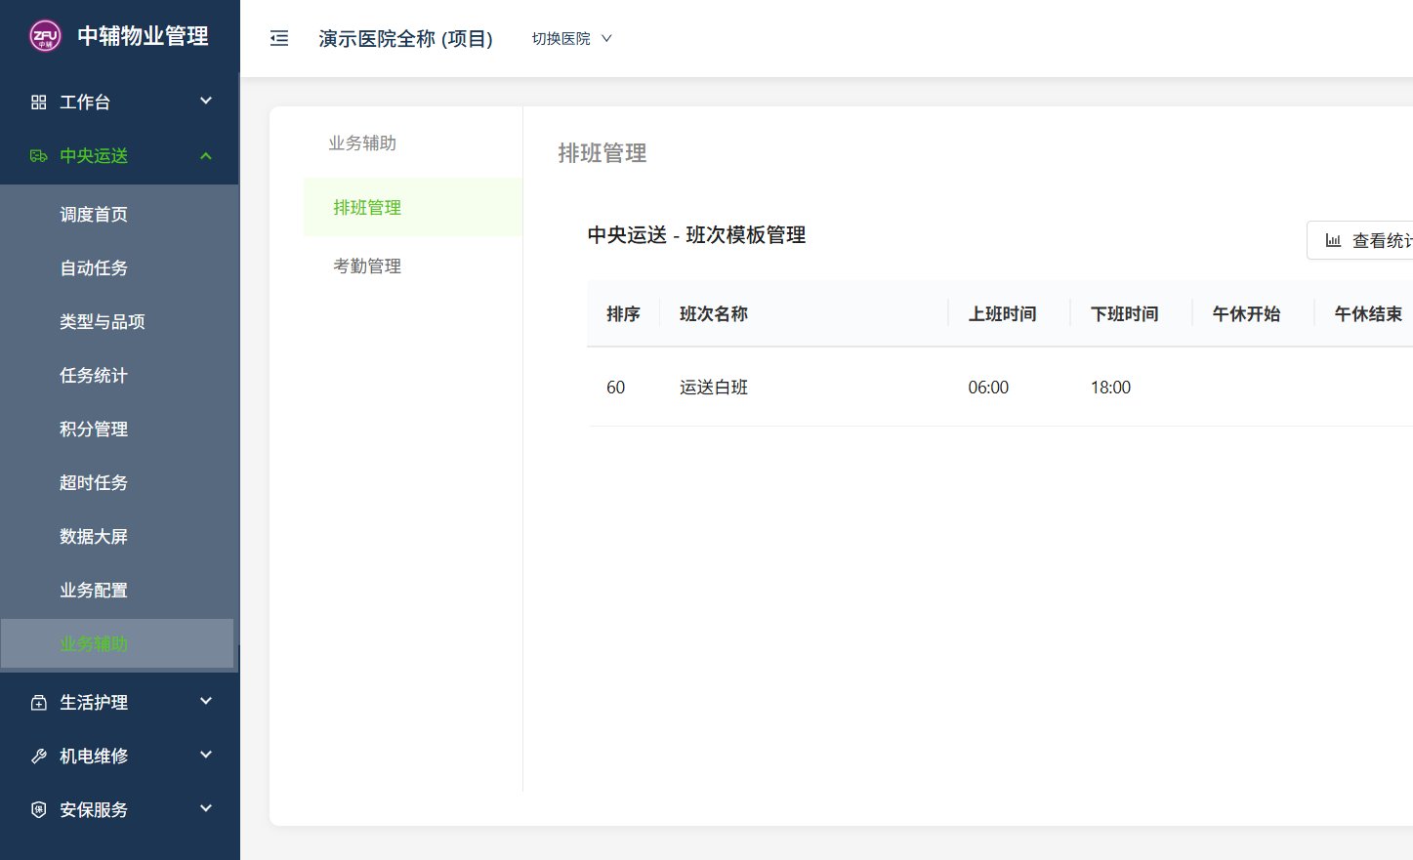Image resolution: width=1413 pixels, height=860 pixels.
Task: Collapse the 中央运送 menu chevron
Action: (x=206, y=155)
